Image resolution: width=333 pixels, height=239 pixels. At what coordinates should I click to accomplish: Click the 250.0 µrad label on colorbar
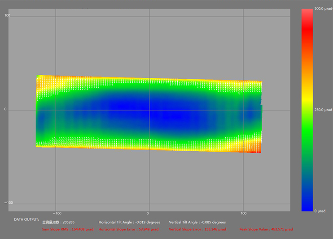pyautogui.click(x=323, y=110)
